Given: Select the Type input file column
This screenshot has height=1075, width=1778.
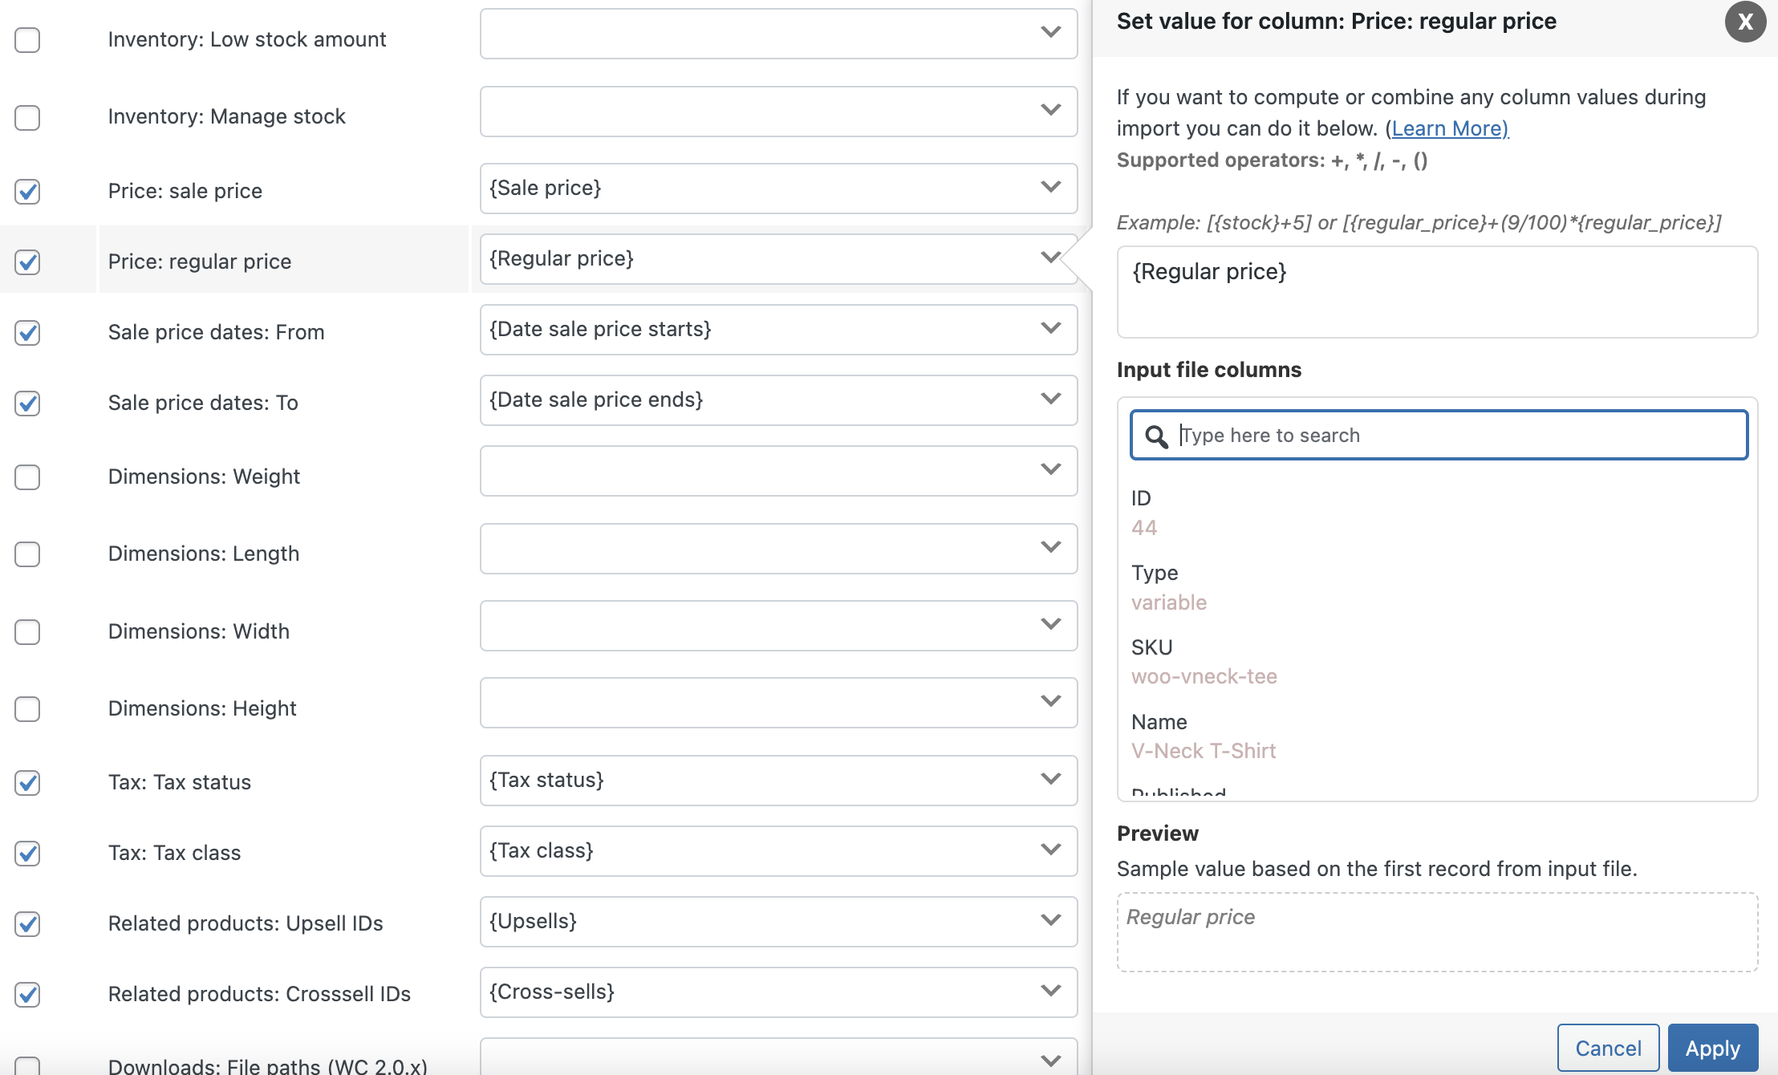Looking at the screenshot, I should click(1155, 573).
